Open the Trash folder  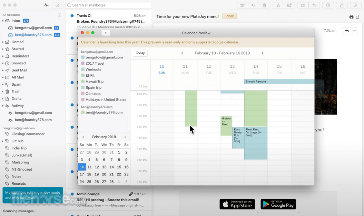16,91
